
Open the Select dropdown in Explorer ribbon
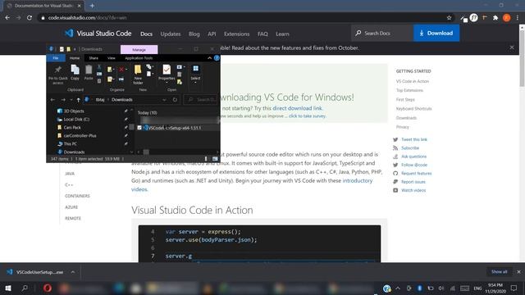tap(195, 75)
